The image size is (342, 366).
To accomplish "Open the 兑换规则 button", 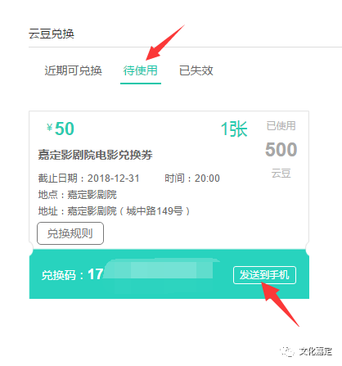I will (70, 233).
